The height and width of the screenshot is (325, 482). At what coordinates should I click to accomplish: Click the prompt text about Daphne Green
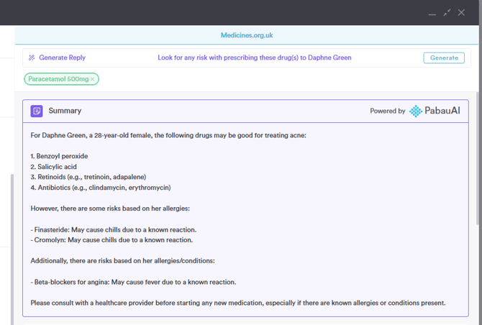254,58
